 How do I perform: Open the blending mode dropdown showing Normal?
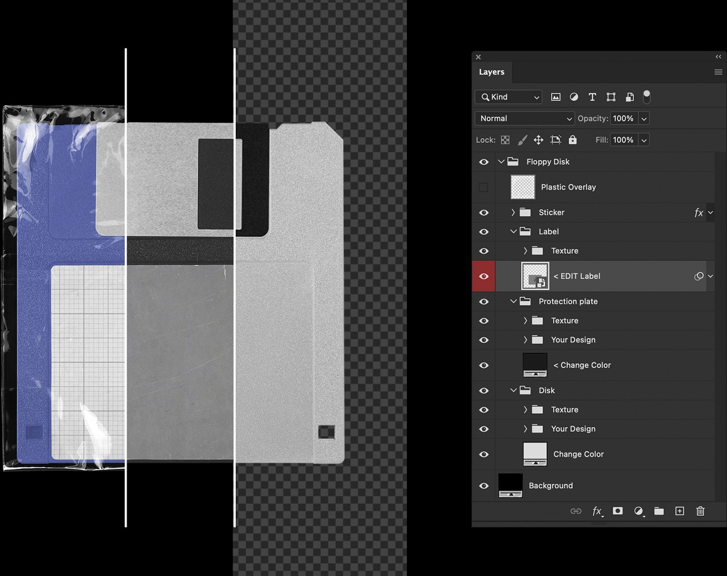point(524,118)
